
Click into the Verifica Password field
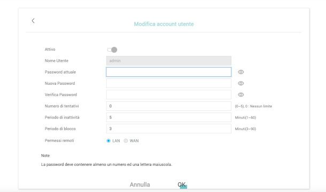pos(169,94)
